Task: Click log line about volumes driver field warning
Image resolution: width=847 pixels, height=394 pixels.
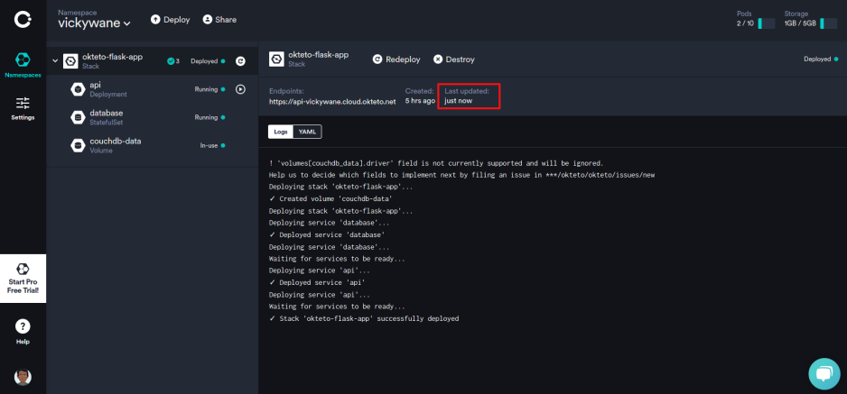Action: (x=435, y=163)
